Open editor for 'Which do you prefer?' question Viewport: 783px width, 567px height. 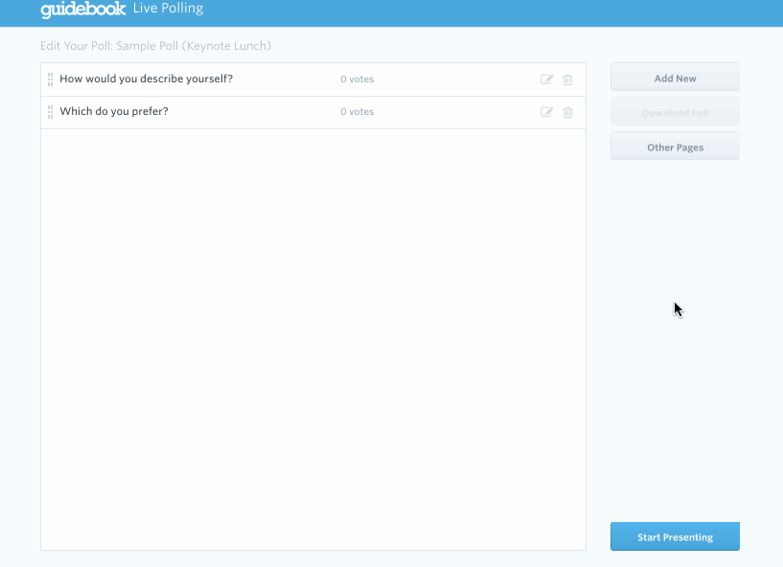547,112
